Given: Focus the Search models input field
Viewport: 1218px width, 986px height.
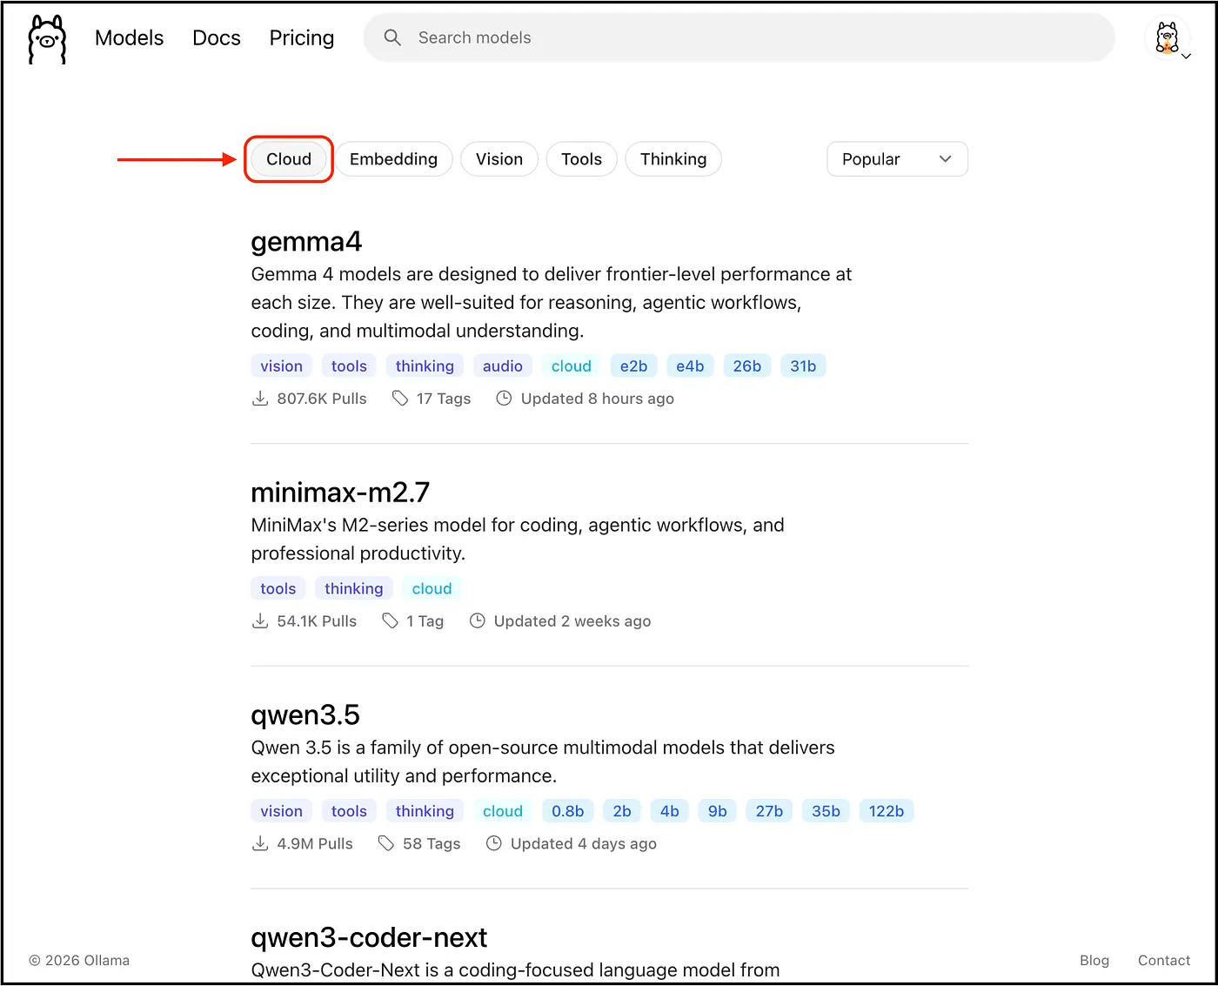Looking at the screenshot, I should coord(739,37).
